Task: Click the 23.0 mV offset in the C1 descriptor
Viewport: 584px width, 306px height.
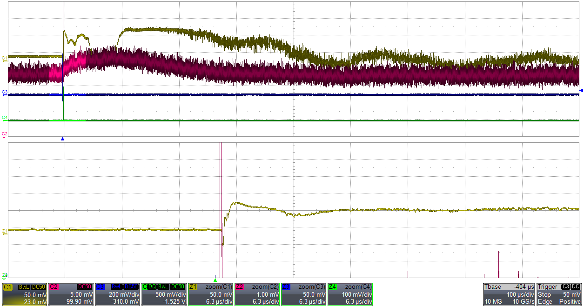Action: [x=36, y=302]
